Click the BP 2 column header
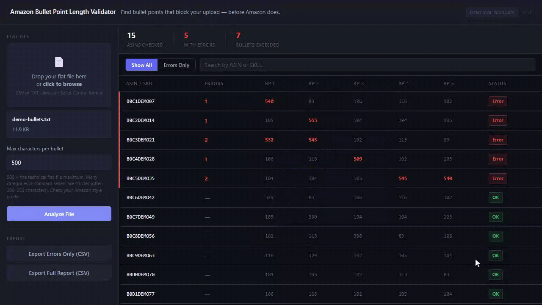Screen dimensions: 542x305 pos(314,83)
